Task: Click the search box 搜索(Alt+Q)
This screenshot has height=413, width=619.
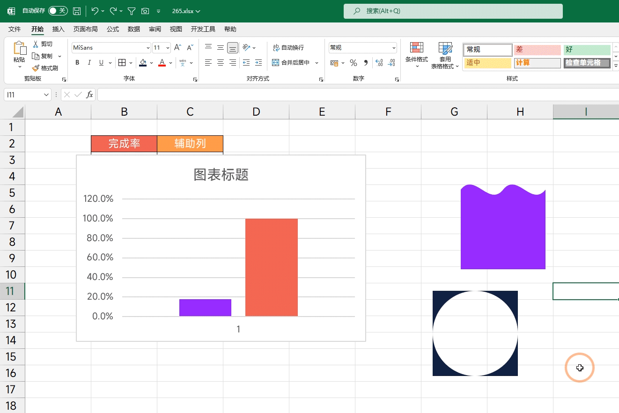Action: [453, 11]
